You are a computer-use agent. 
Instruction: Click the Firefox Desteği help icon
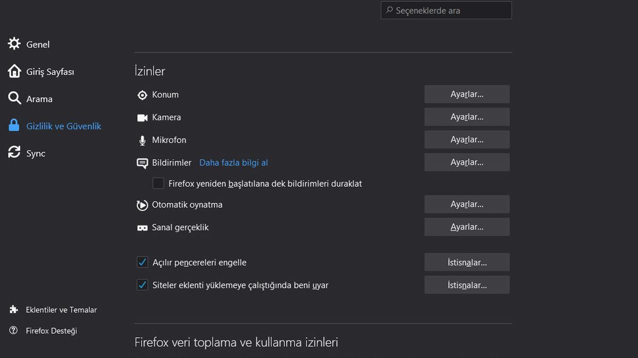[14, 330]
